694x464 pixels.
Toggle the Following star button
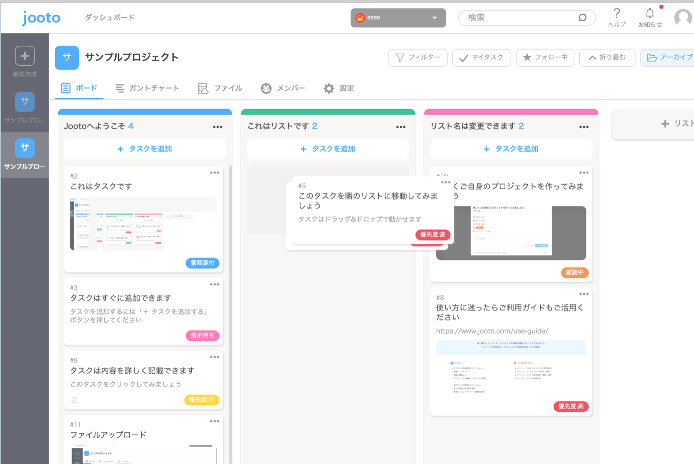point(545,58)
